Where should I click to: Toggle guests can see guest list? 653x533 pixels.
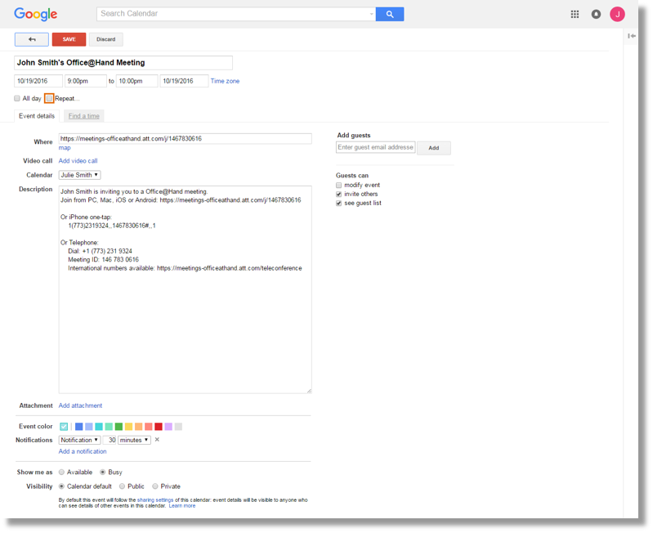pyautogui.click(x=338, y=204)
